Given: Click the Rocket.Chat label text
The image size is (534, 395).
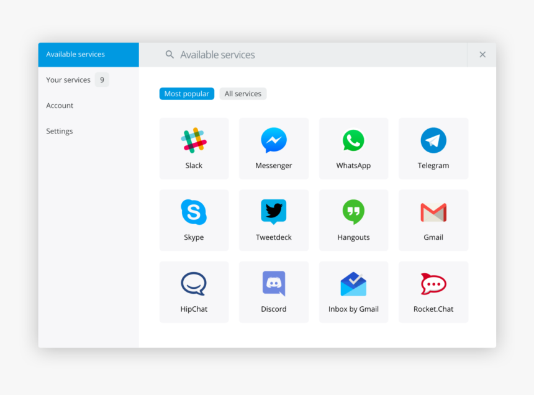Looking at the screenshot, I should pyautogui.click(x=433, y=309).
